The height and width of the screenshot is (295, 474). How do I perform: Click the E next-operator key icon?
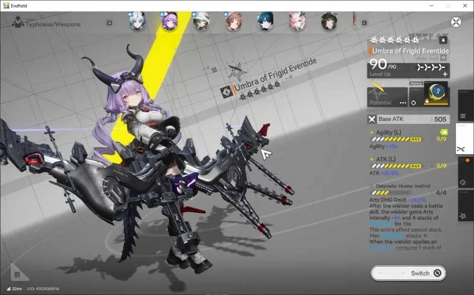coord(364,23)
